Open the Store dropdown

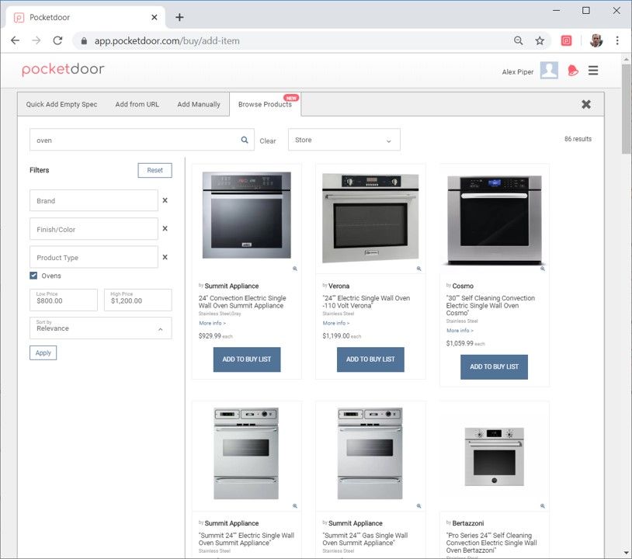(x=344, y=140)
